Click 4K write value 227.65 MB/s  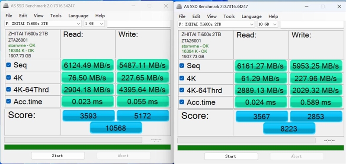(143, 78)
